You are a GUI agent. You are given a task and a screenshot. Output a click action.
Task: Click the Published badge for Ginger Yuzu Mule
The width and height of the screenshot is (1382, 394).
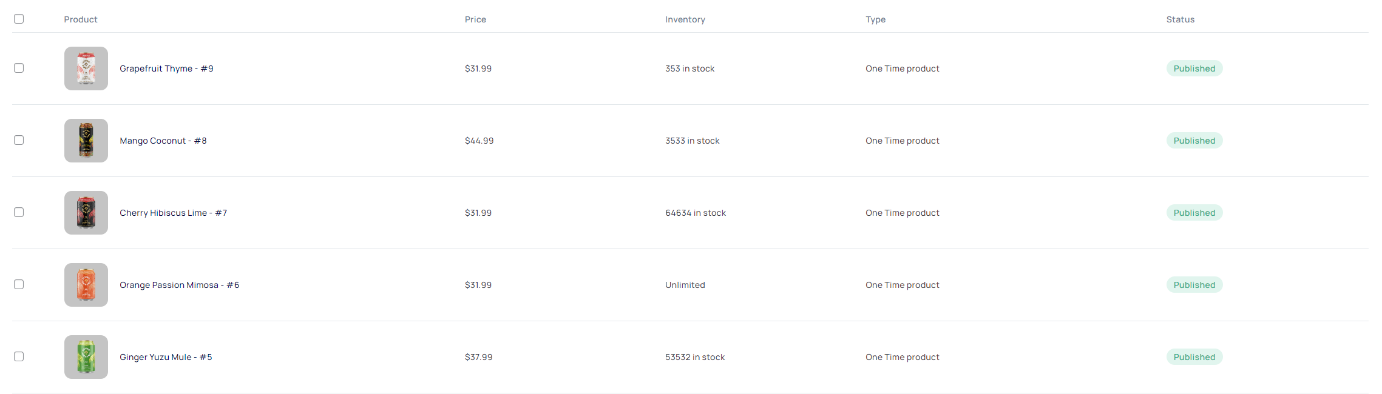click(x=1194, y=357)
